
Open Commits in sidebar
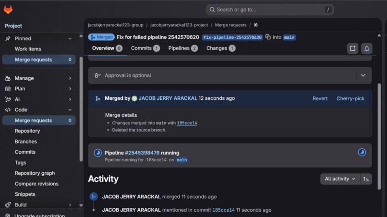[x=25, y=152]
